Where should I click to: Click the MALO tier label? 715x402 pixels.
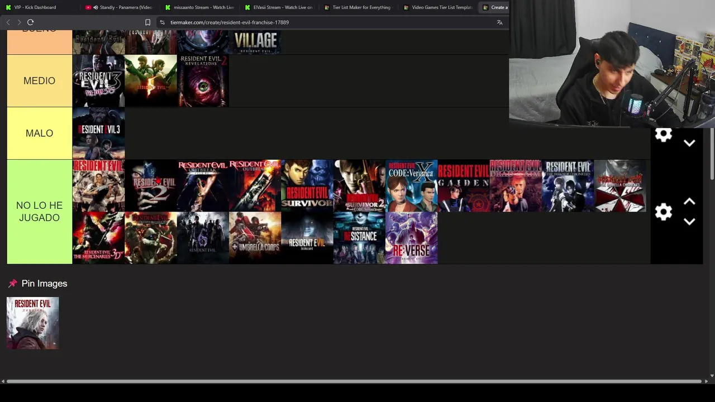click(39, 133)
